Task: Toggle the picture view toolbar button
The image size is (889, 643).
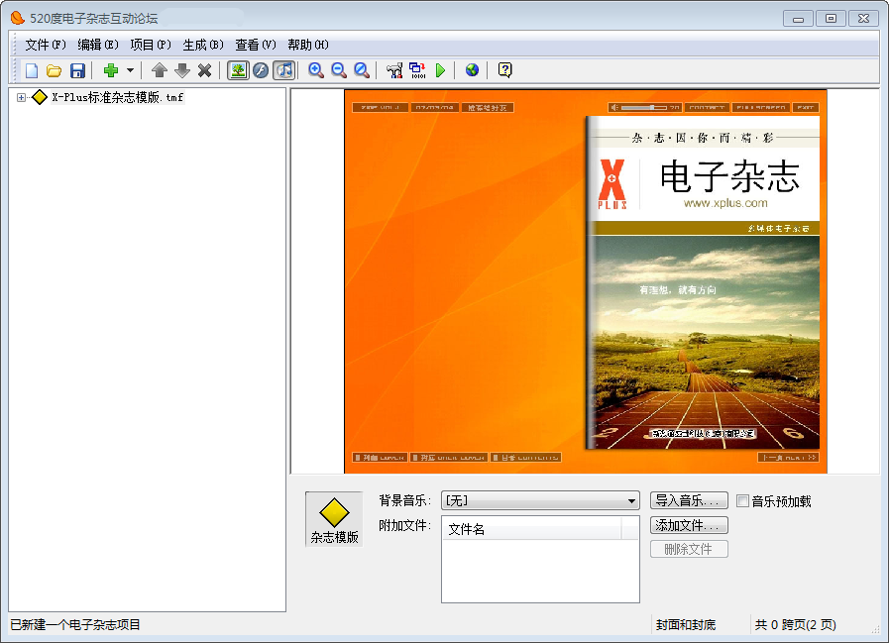Action: point(238,70)
